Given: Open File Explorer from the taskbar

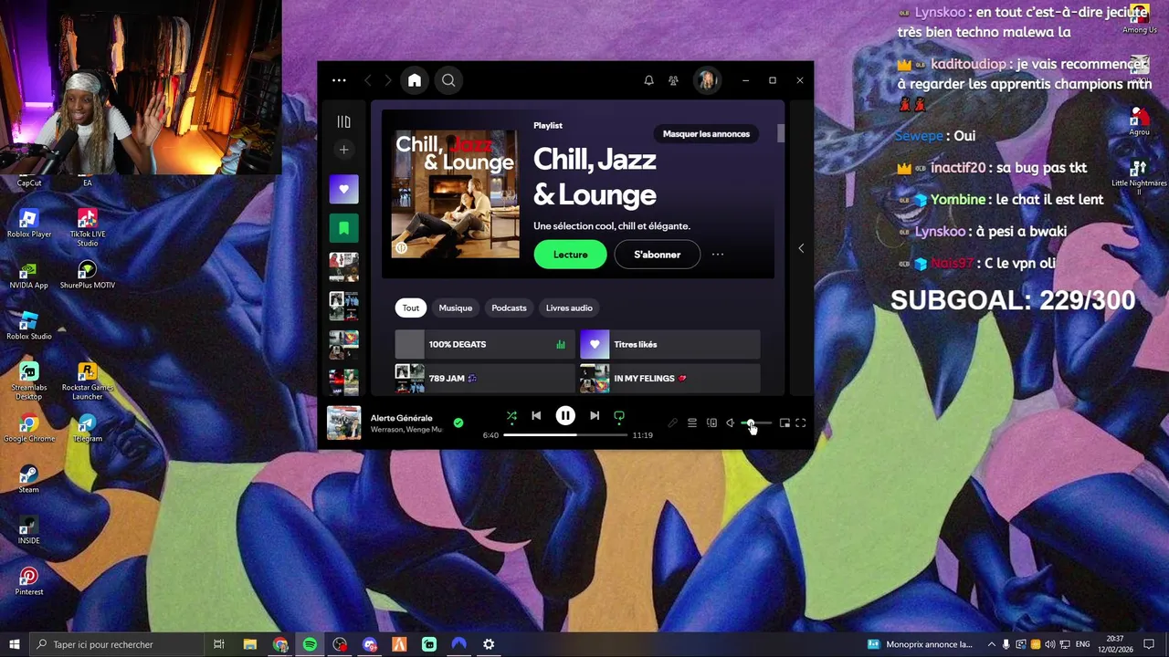Looking at the screenshot, I should pyautogui.click(x=250, y=644).
